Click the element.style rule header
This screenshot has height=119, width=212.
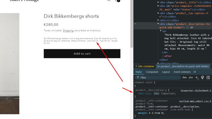click(x=143, y=82)
